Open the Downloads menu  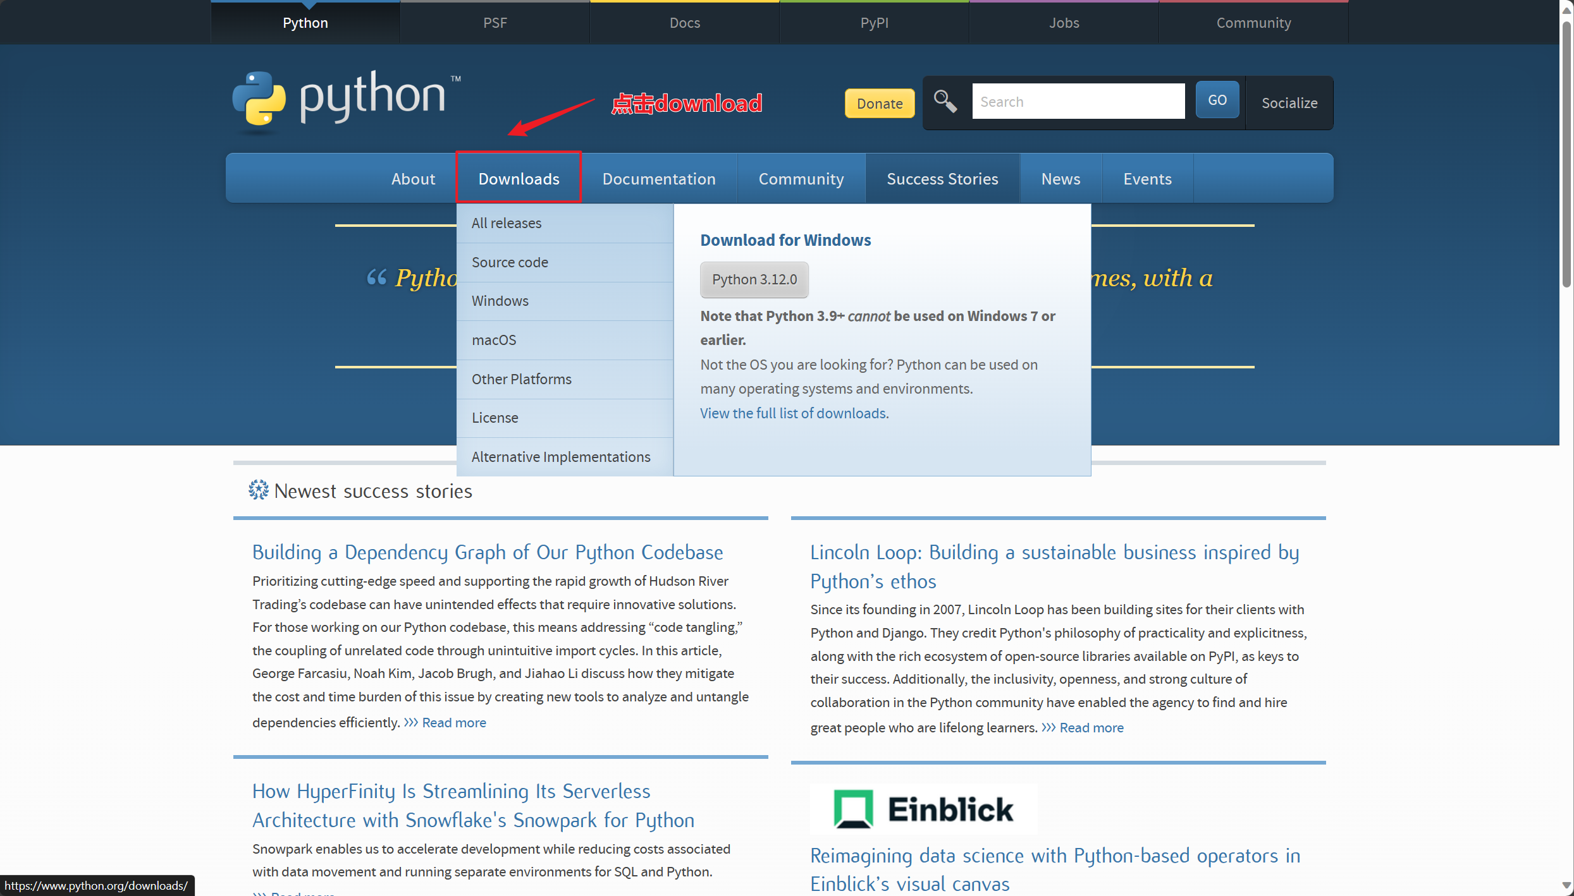(x=519, y=178)
